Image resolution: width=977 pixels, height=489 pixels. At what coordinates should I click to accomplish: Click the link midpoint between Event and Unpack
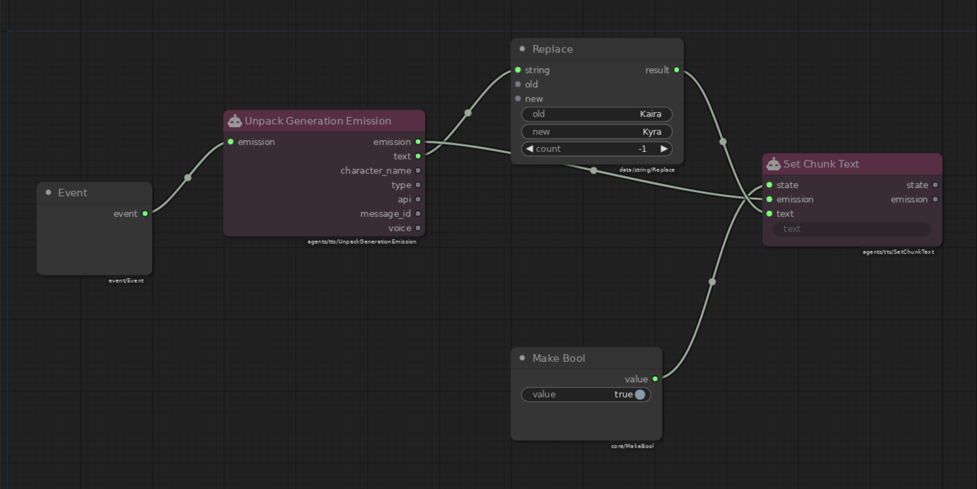188,177
